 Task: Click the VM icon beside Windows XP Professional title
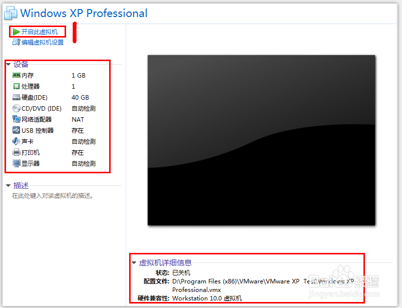11,13
